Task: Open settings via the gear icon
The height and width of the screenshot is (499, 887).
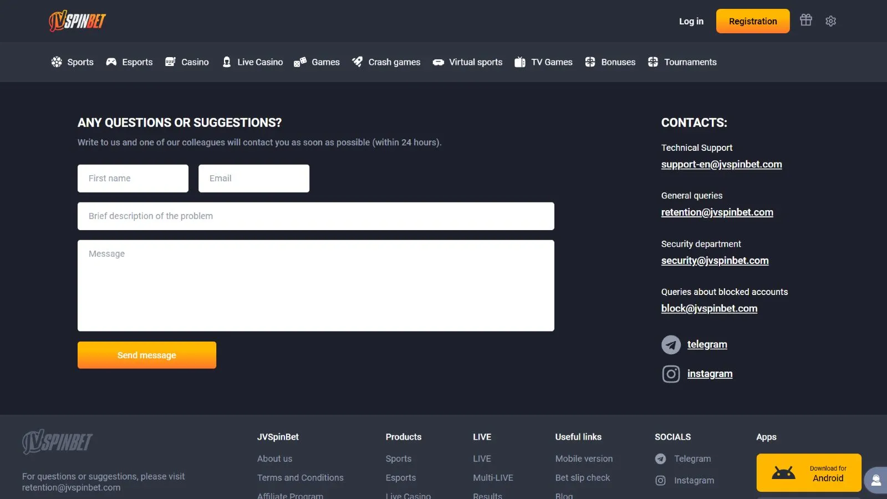Action: tap(830, 21)
